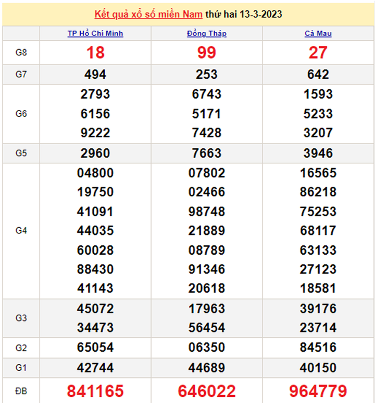This screenshot has height=403, width=375.
Task: Click G6 number 6743
Action: click(207, 94)
